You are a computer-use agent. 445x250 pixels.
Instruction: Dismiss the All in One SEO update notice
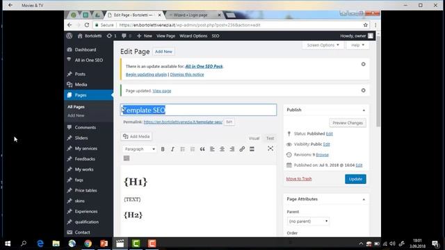[363, 65]
